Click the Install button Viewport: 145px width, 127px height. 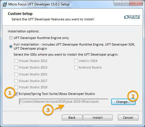click(x=98, y=118)
